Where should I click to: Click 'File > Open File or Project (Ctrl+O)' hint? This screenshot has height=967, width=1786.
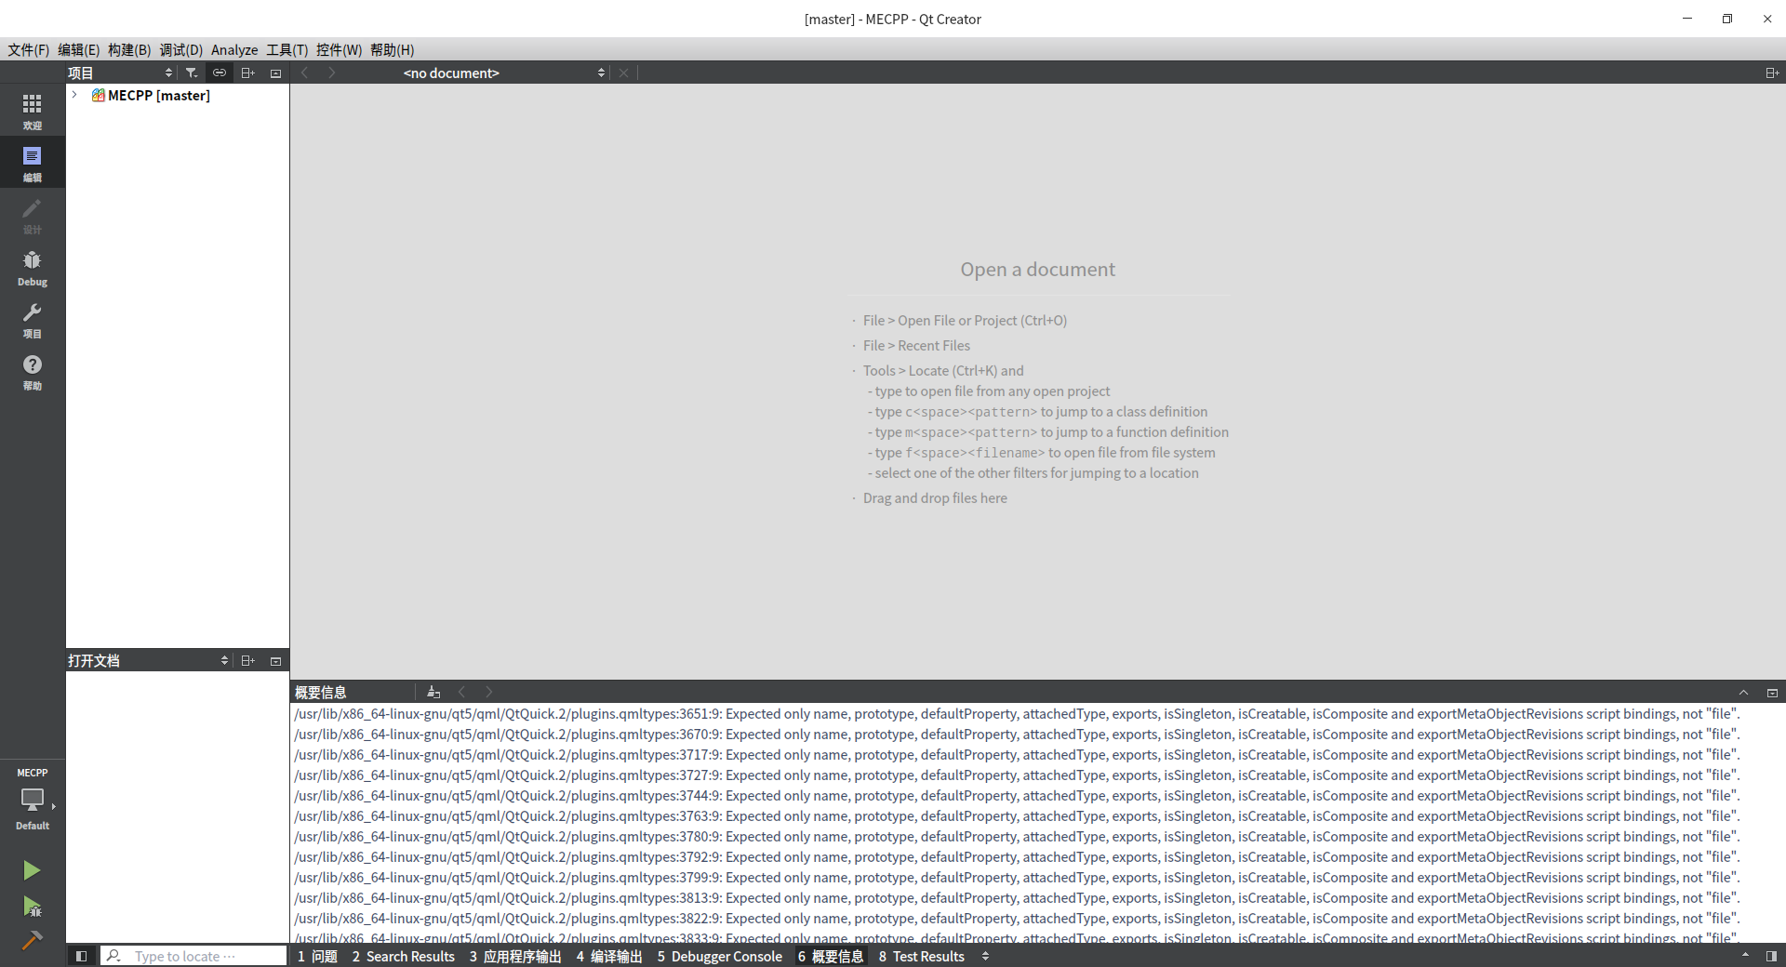point(965,320)
